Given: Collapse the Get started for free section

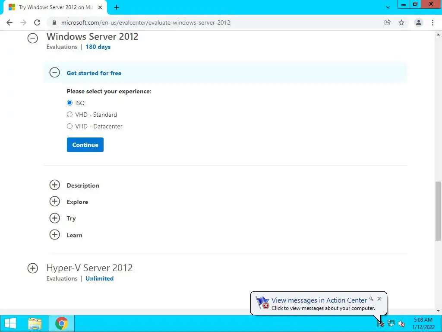Looking at the screenshot, I should 55,73.
